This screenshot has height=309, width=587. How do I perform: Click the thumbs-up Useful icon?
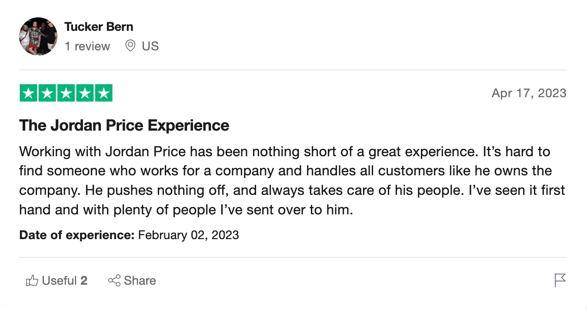(32, 281)
